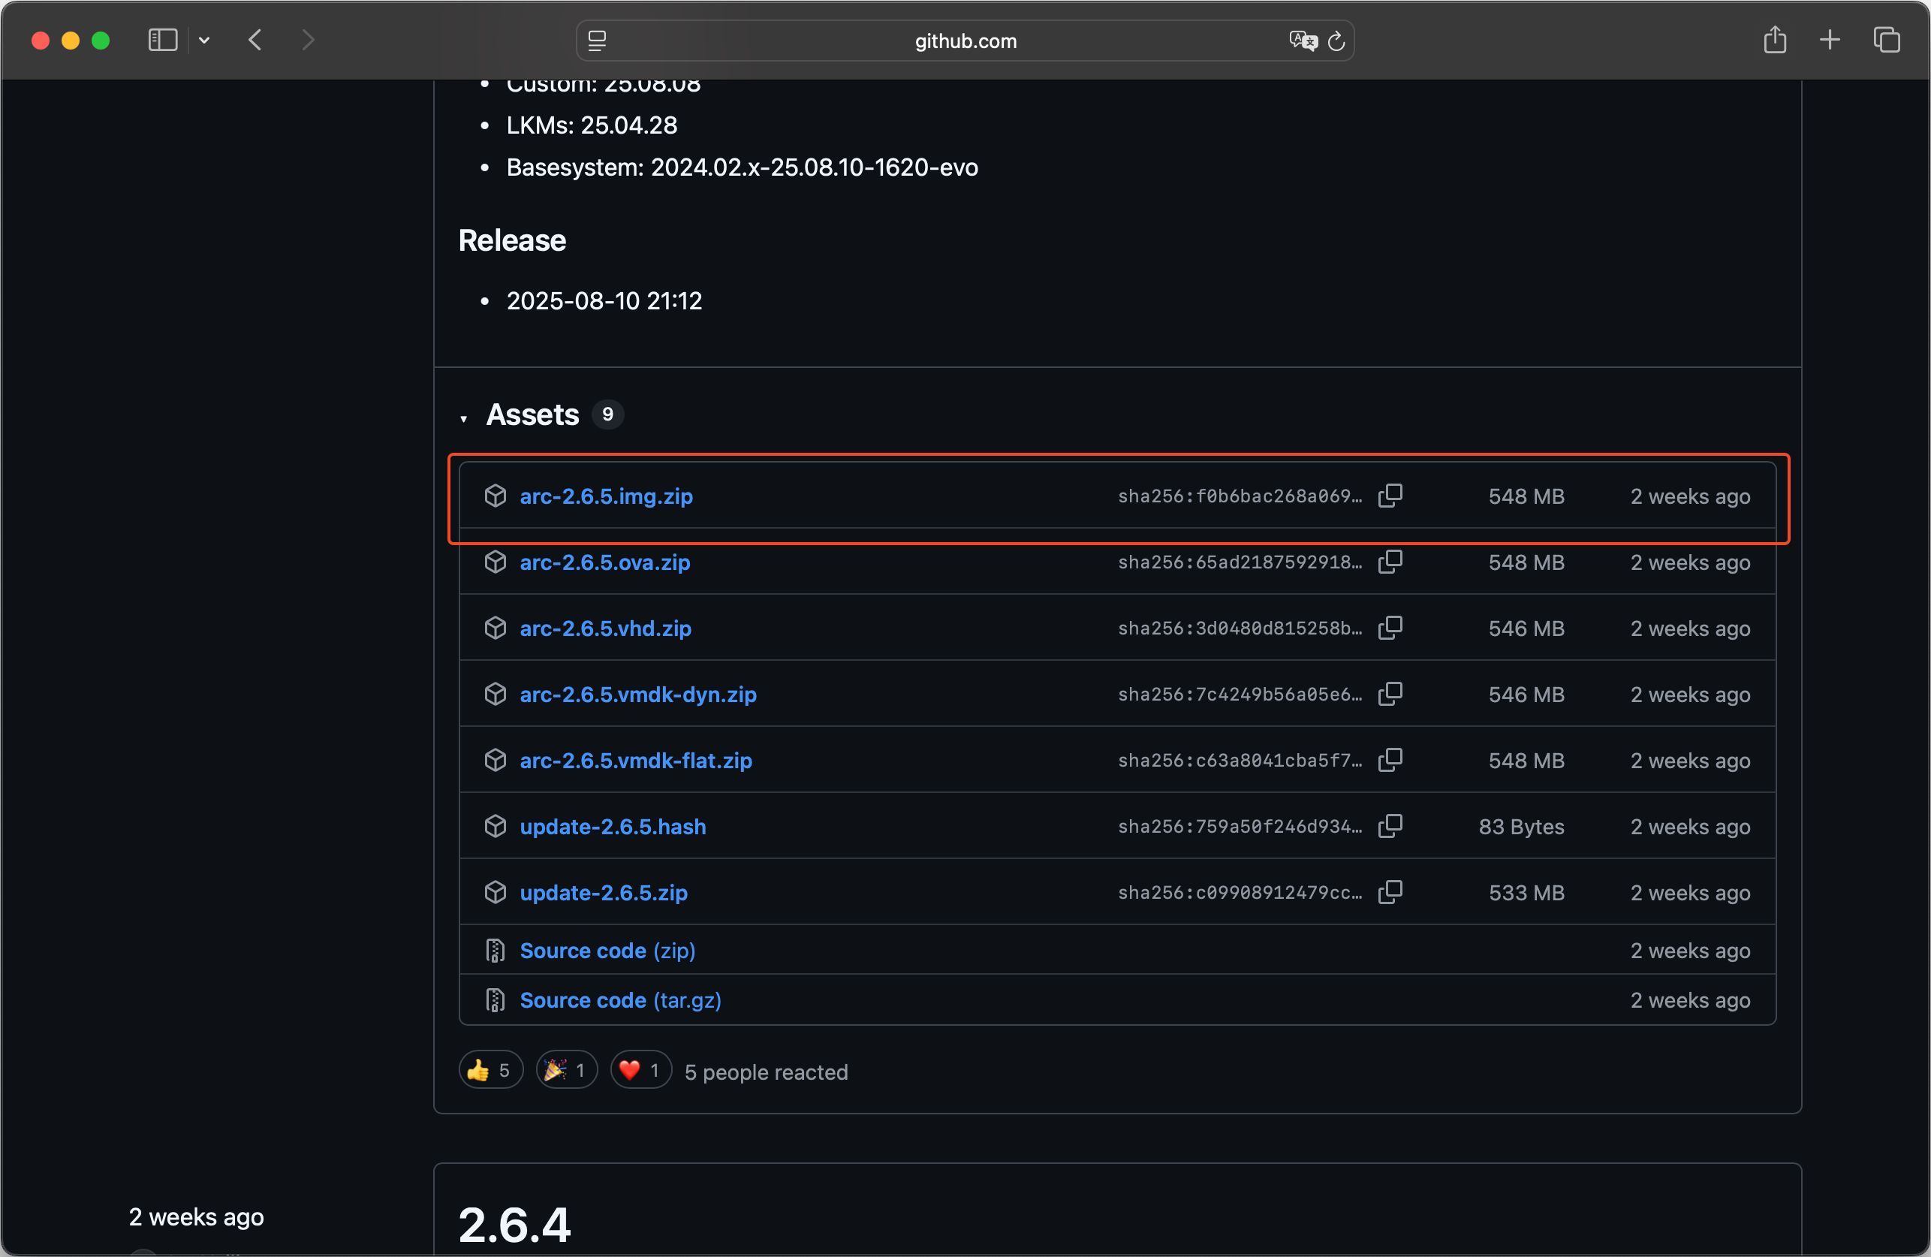Viewport: 1931px width, 1257px height.
Task: Reload the github.com page
Action: click(1336, 41)
